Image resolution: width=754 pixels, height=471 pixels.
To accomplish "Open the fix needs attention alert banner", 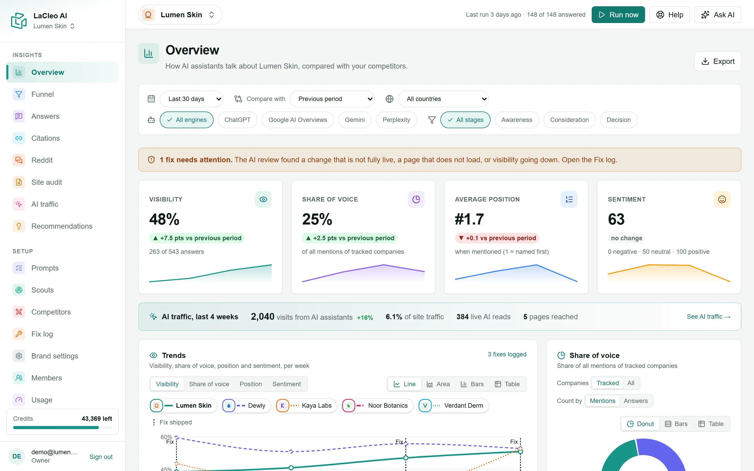I will [440, 160].
